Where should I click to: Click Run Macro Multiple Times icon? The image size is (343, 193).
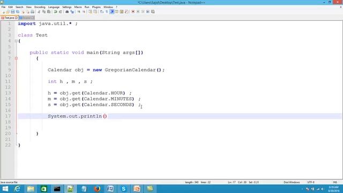coord(148,12)
